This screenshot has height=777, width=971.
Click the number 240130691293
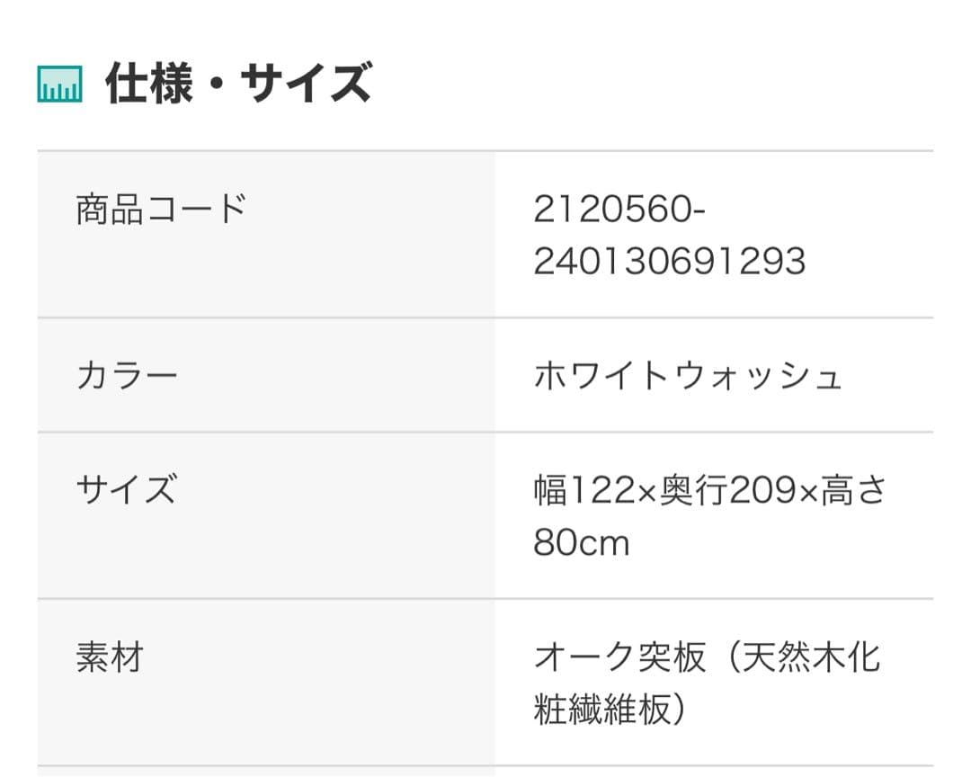pos(669,262)
